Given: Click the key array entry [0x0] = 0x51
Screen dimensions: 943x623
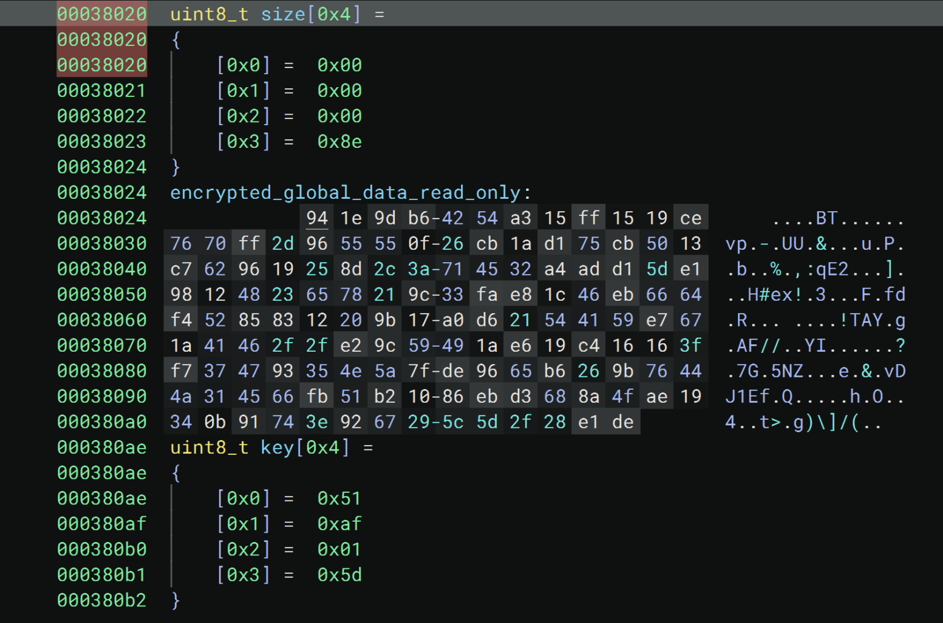Looking at the screenshot, I should [289, 498].
